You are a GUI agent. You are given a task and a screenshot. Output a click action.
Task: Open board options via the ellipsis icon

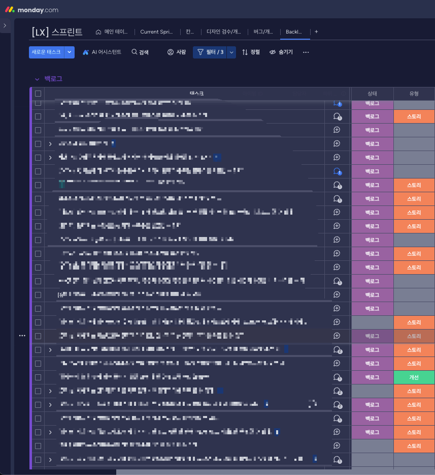[306, 52]
